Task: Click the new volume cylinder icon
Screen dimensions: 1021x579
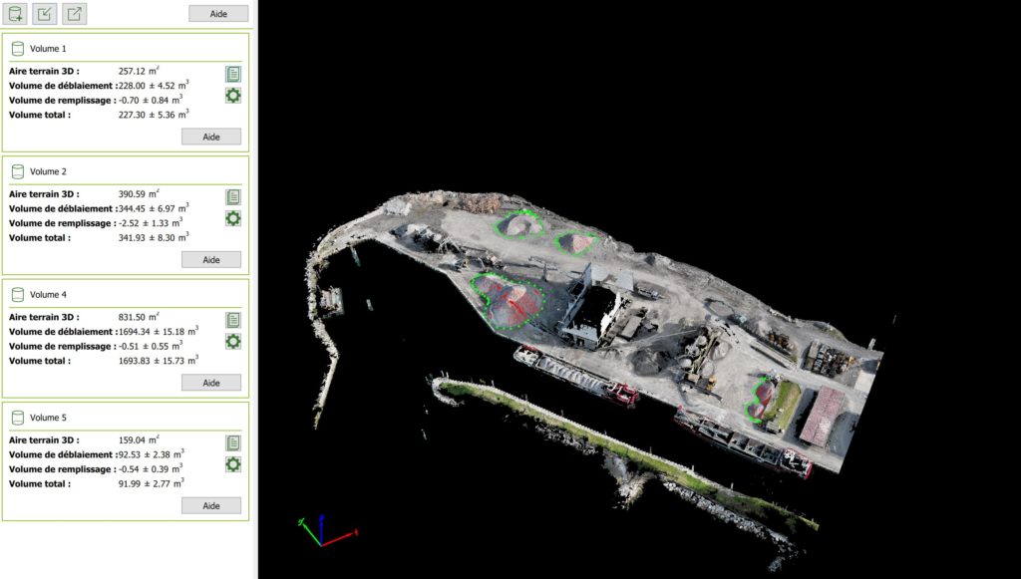Action: [15, 14]
